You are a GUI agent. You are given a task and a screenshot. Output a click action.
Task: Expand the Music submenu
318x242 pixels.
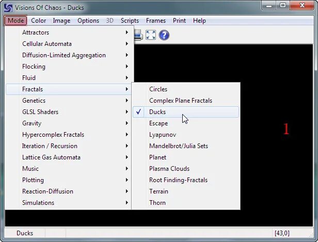click(x=69, y=169)
